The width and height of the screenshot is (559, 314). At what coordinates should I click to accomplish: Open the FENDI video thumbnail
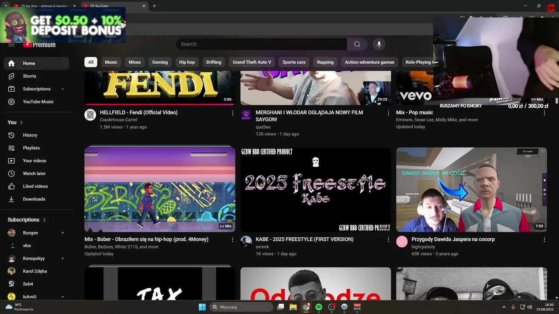pos(160,88)
